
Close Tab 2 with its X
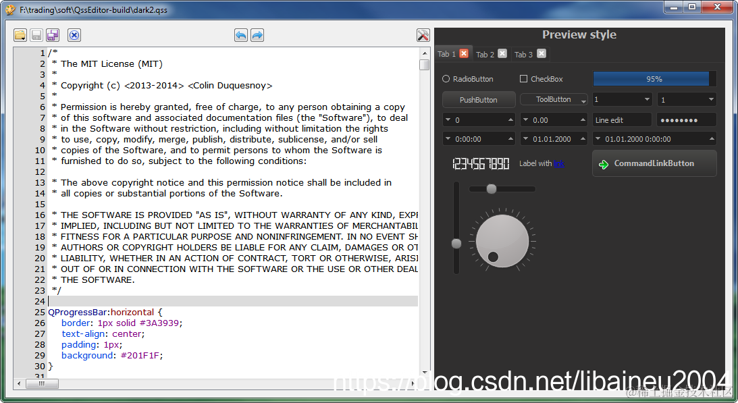click(x=502, y=54)
